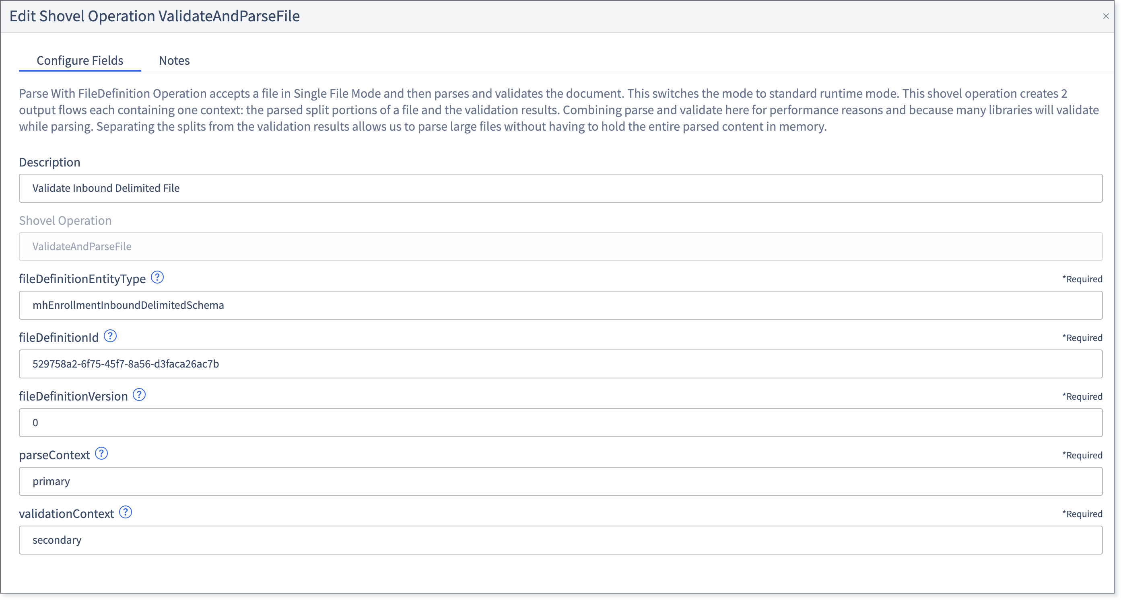The width and height of the screenshot is (1121, 600).
Task: Click the Required marker beside parseContext
Action: point(1082,455)
